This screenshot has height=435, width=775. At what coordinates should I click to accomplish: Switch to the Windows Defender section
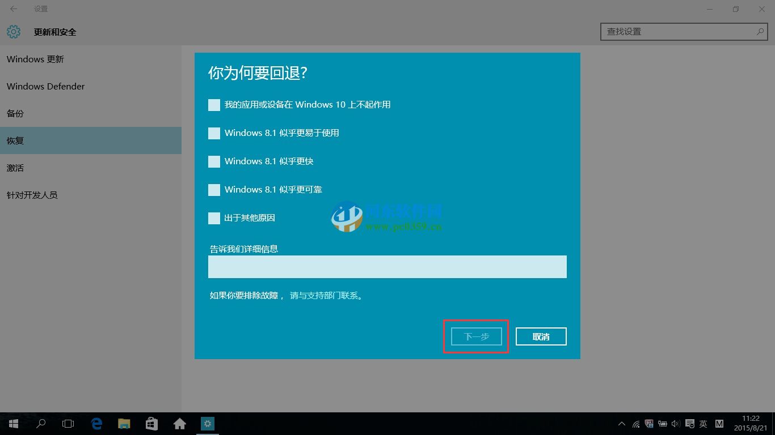[x=45, y=86]
